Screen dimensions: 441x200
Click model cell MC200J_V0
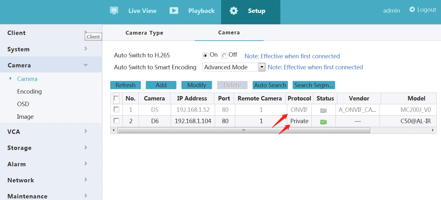point(416,110)
